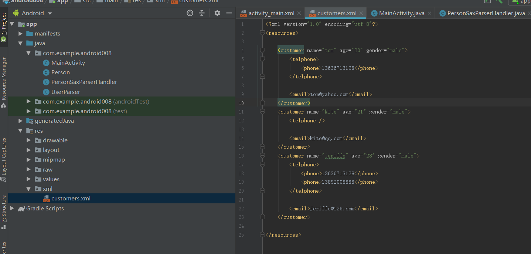
Task: Expand com.example.android008 (test) package
Action: (29, 111)
